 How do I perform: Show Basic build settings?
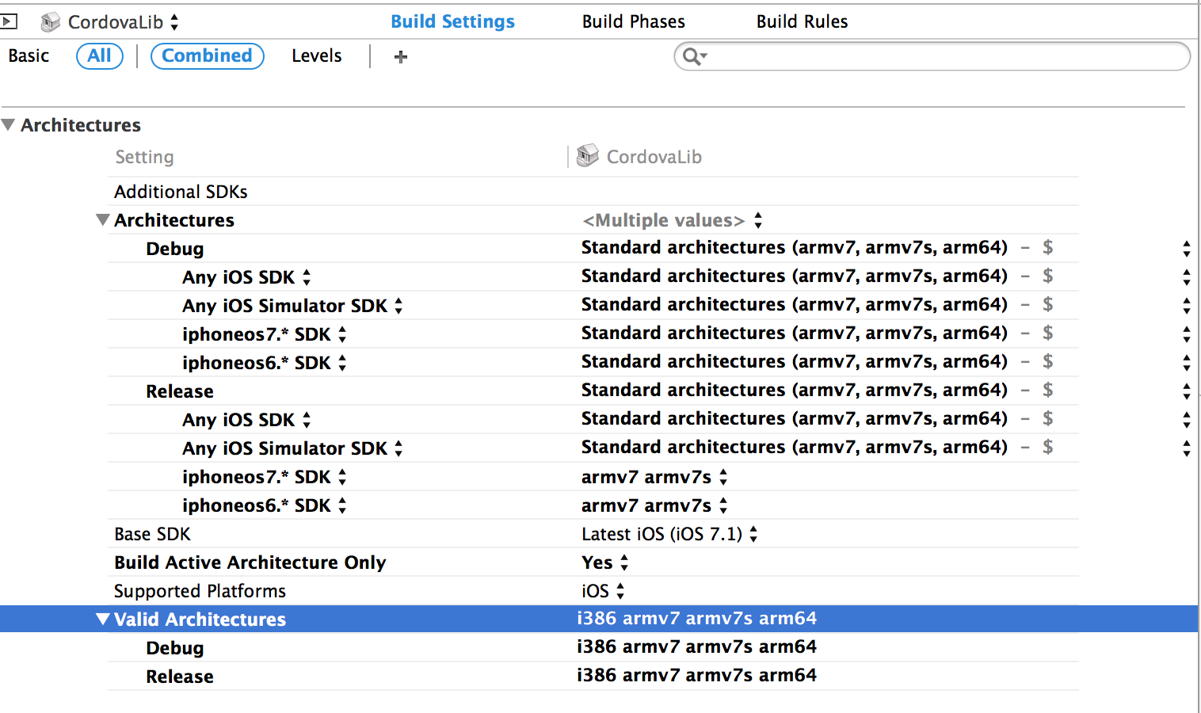click(29, 55)
